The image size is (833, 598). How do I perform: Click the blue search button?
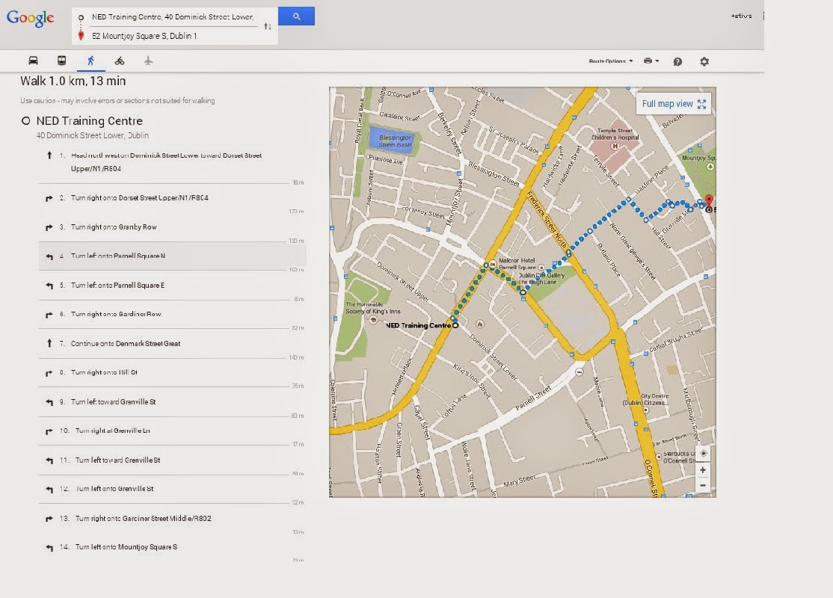296,16
